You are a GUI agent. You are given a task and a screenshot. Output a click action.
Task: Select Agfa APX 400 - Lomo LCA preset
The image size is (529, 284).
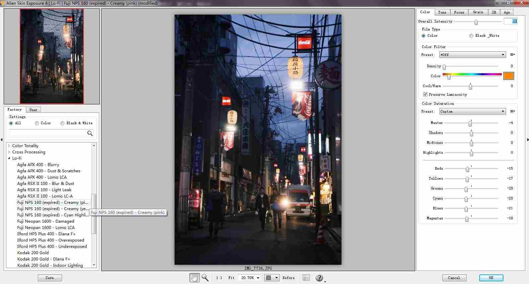(42, 177)
